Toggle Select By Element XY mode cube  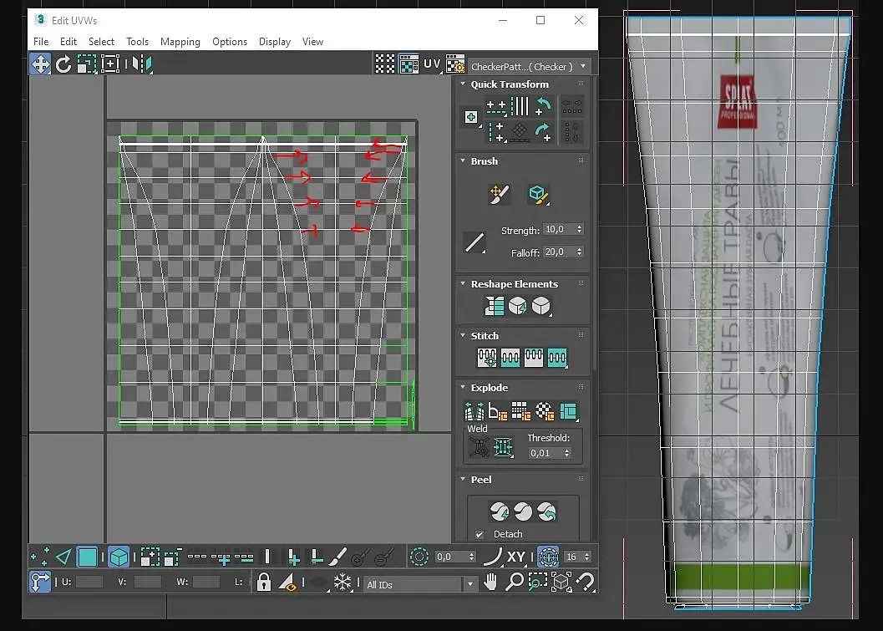tap(119, 557)
